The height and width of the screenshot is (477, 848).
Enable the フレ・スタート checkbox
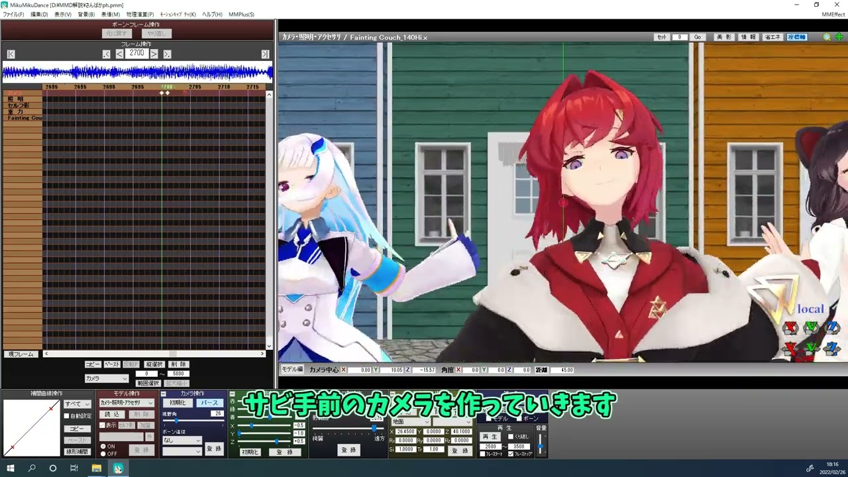pos(482,454)
